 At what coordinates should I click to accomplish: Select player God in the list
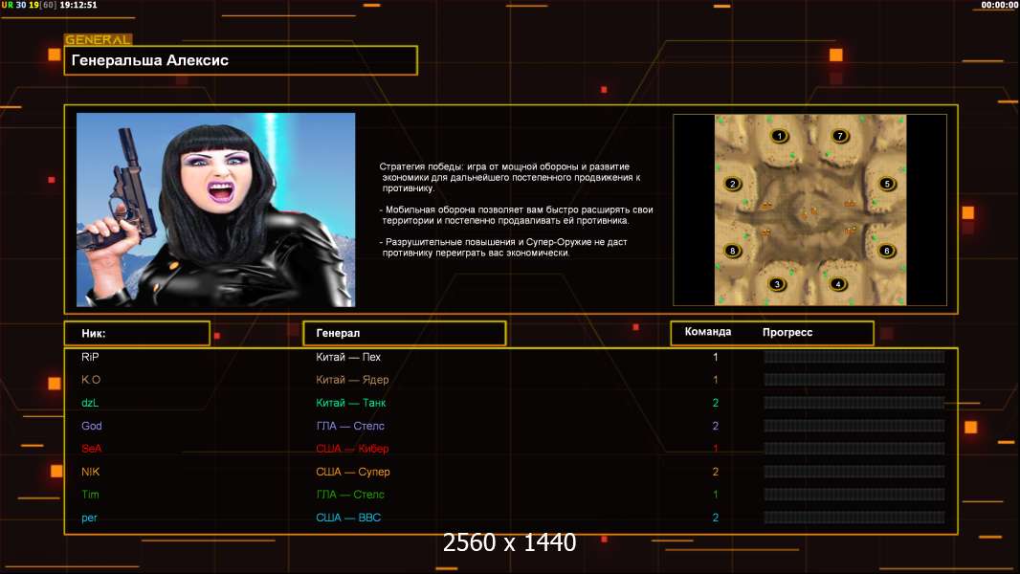click(x=92, y=426)
